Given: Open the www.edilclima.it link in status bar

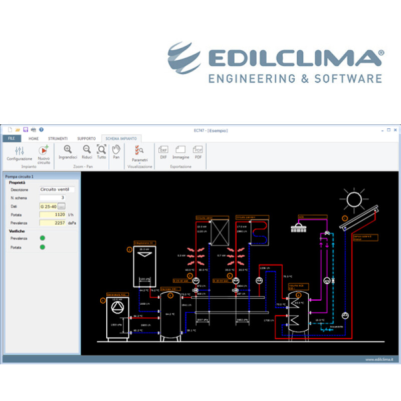Looking at the screenshot, I should (379, 359).
